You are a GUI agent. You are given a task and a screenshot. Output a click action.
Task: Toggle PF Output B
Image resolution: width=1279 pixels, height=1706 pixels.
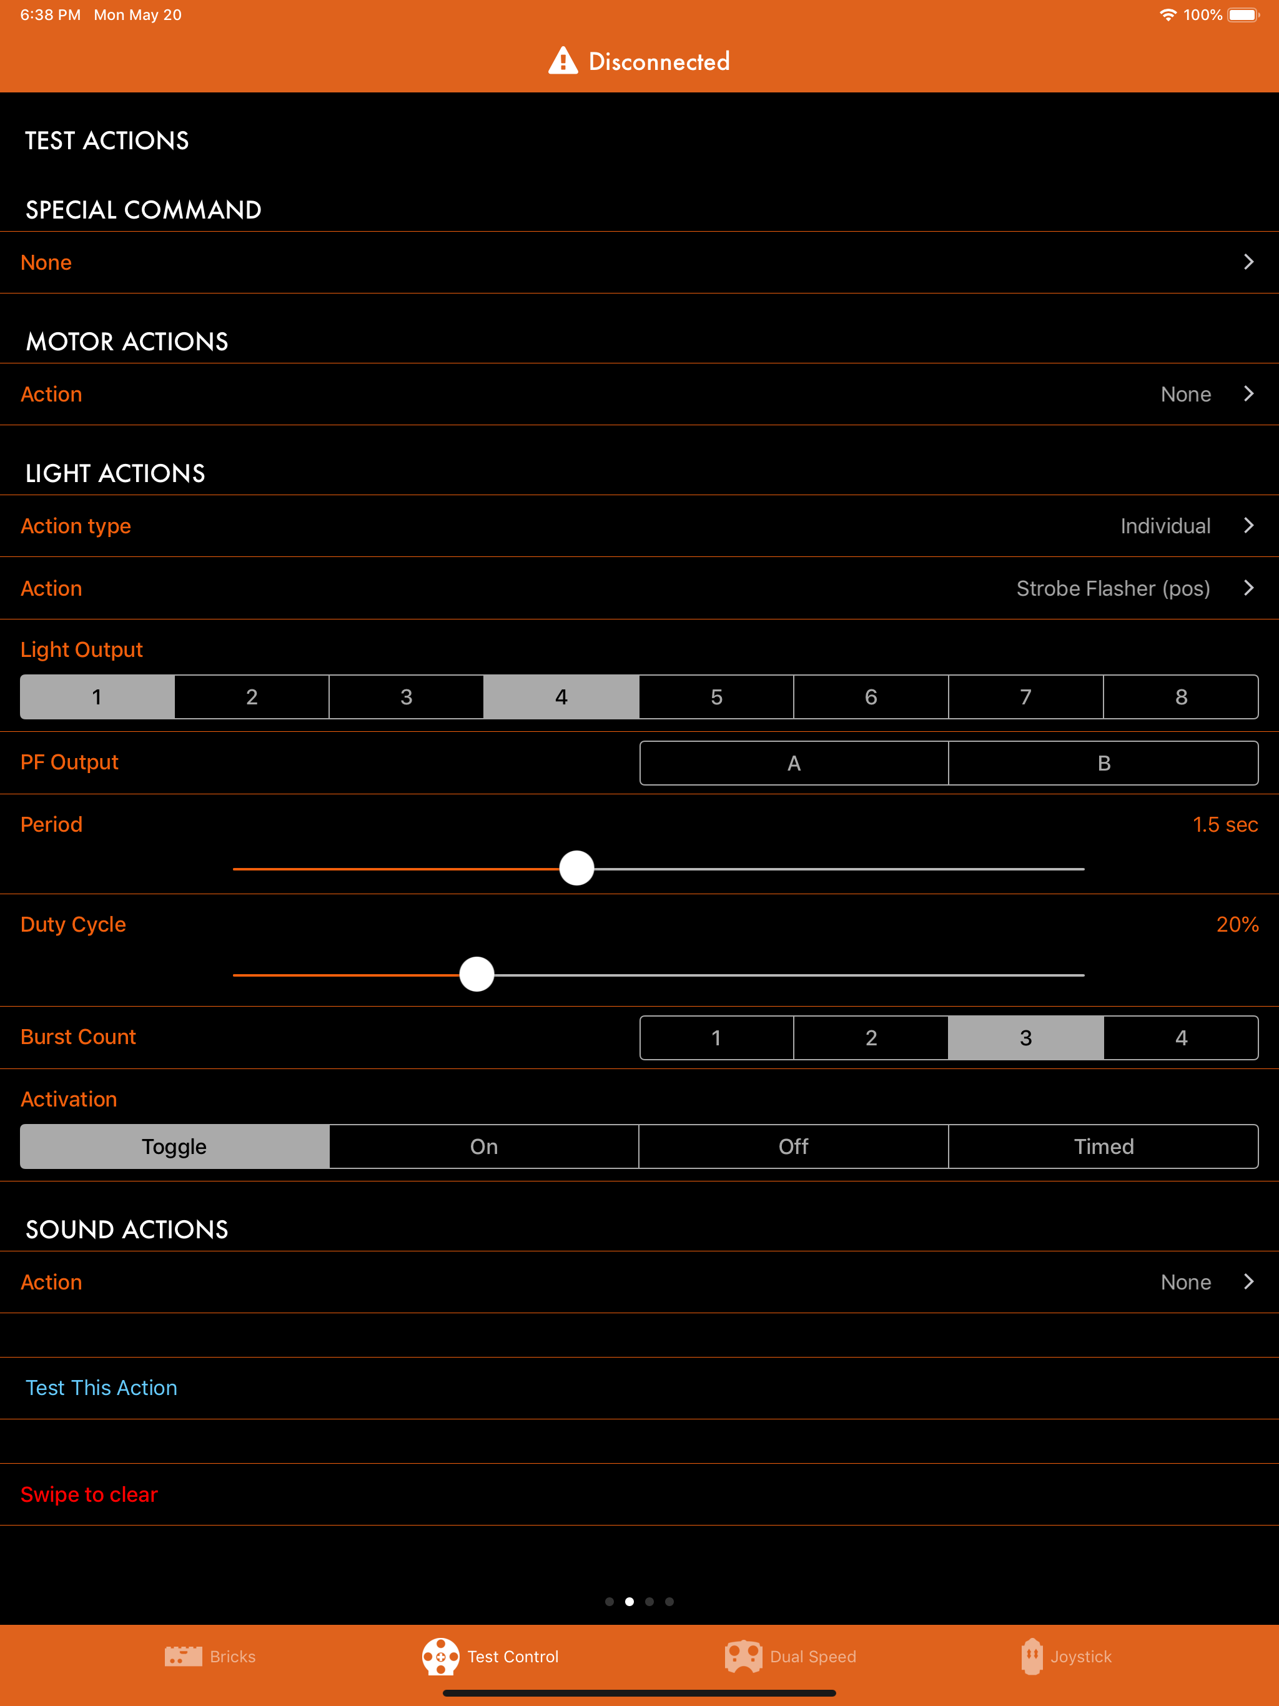click(x=1104, y=762)
